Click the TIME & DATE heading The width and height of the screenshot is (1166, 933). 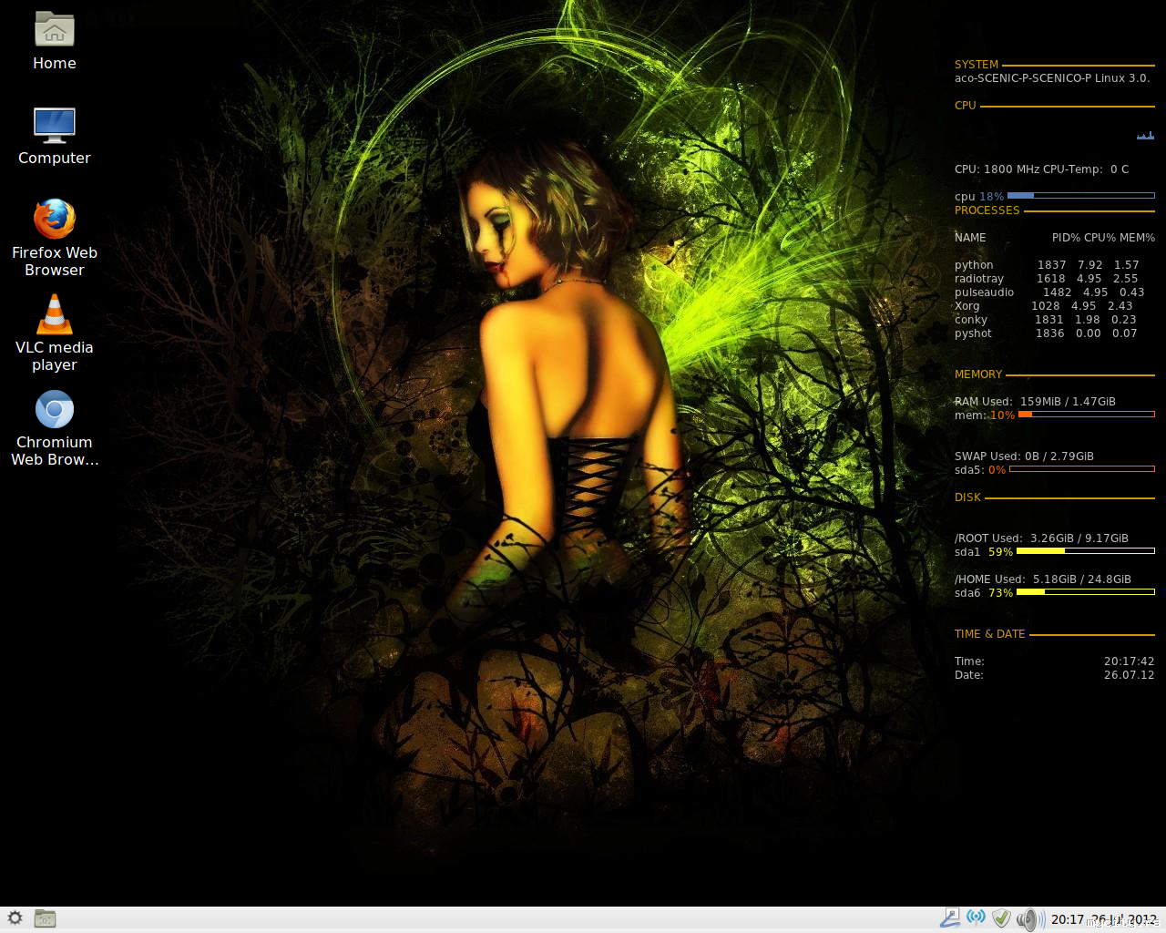[990, 634]
